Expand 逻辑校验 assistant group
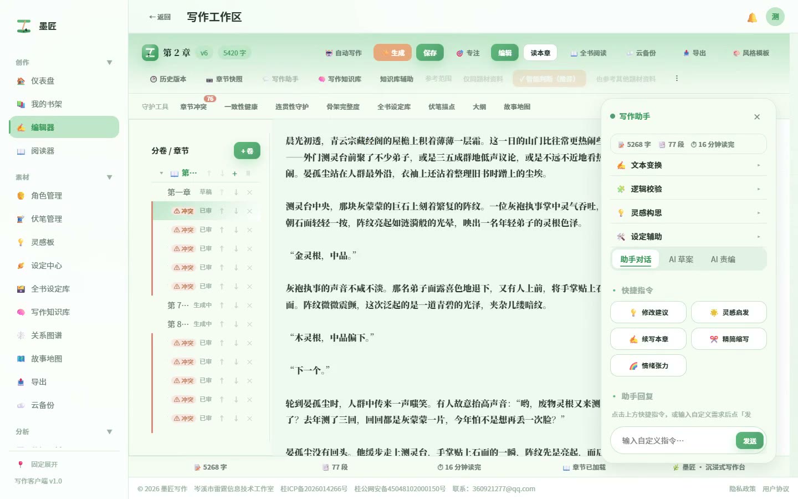This screenshot has height=499, width=798. click(688, 189)
